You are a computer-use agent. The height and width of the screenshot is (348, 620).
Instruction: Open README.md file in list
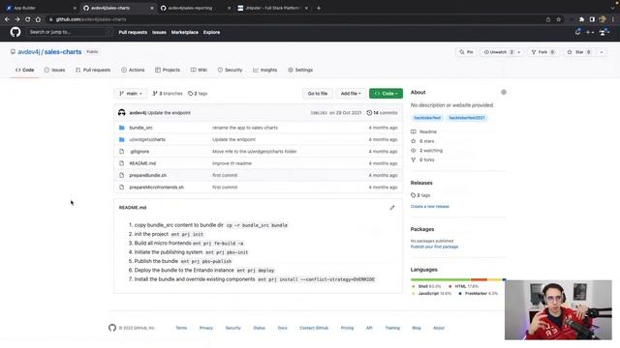142,163
